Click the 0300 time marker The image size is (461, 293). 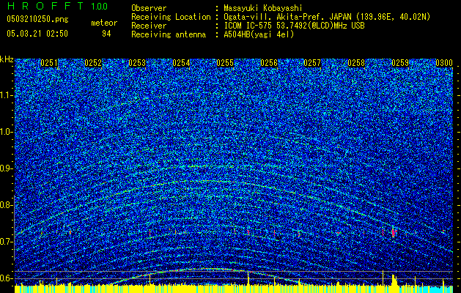coord(444,63)
